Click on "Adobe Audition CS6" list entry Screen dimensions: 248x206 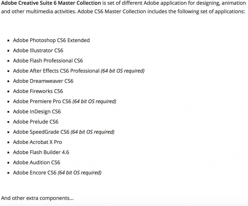pos(36,163)
